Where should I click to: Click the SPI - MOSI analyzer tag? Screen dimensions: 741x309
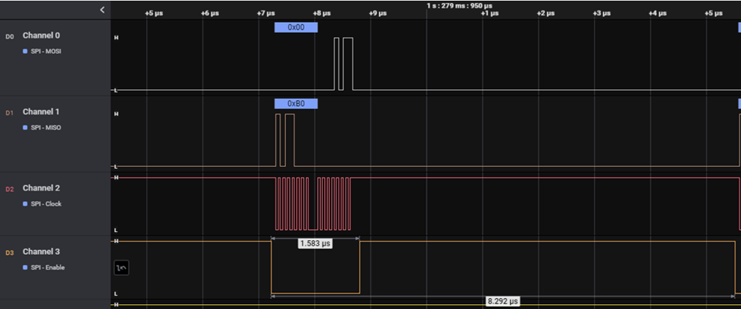click(x=46, y=51)
